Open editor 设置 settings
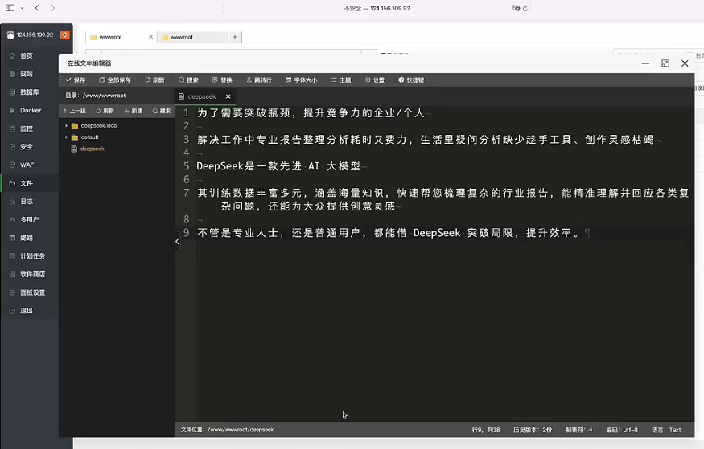Screen dimensions: 704x449 click(375, 80)
